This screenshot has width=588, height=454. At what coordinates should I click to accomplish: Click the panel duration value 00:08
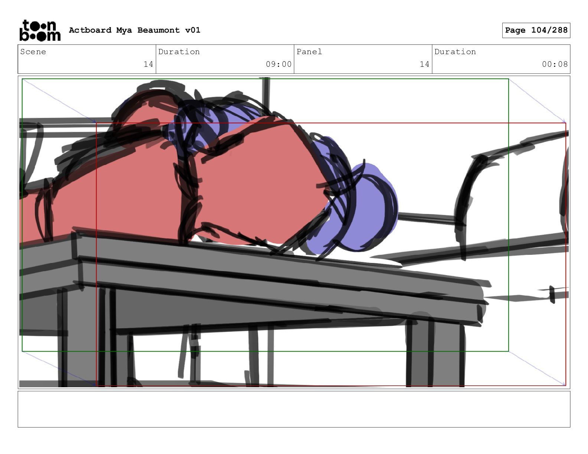tap(555, 64)
